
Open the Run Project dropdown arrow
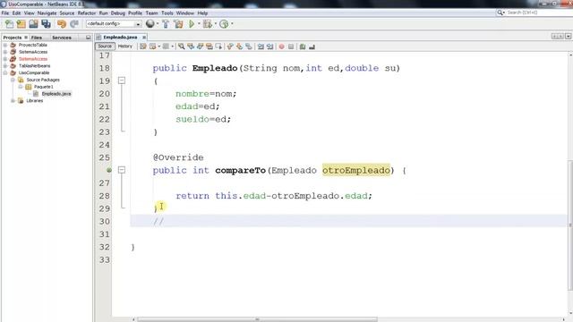click(x=199, y=24)
